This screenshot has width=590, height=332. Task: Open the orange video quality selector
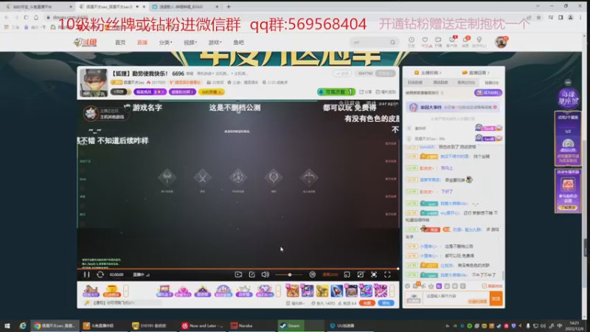[x=330, y=274]
